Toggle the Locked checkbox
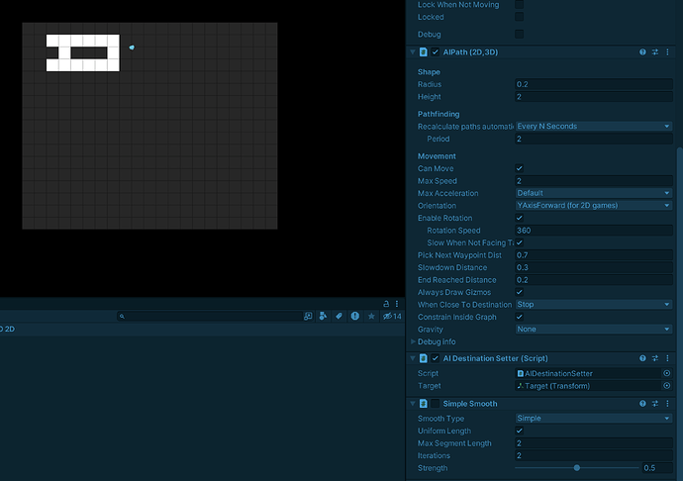This screenshot has width=683, height=481. tap(520, 17)
